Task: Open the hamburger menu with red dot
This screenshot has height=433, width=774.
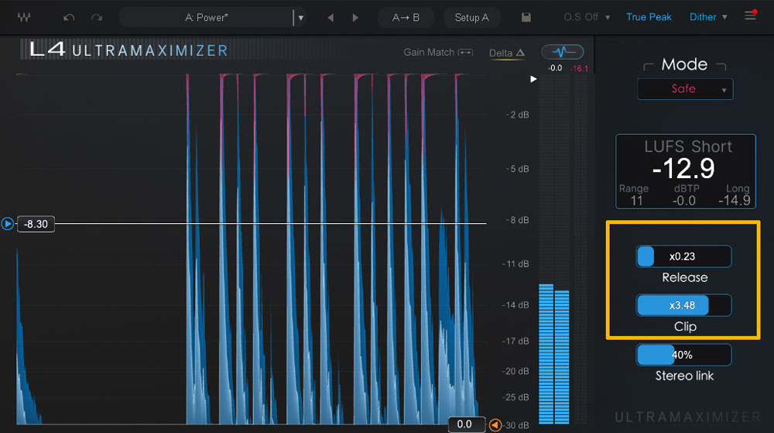Action: point(750,15)
